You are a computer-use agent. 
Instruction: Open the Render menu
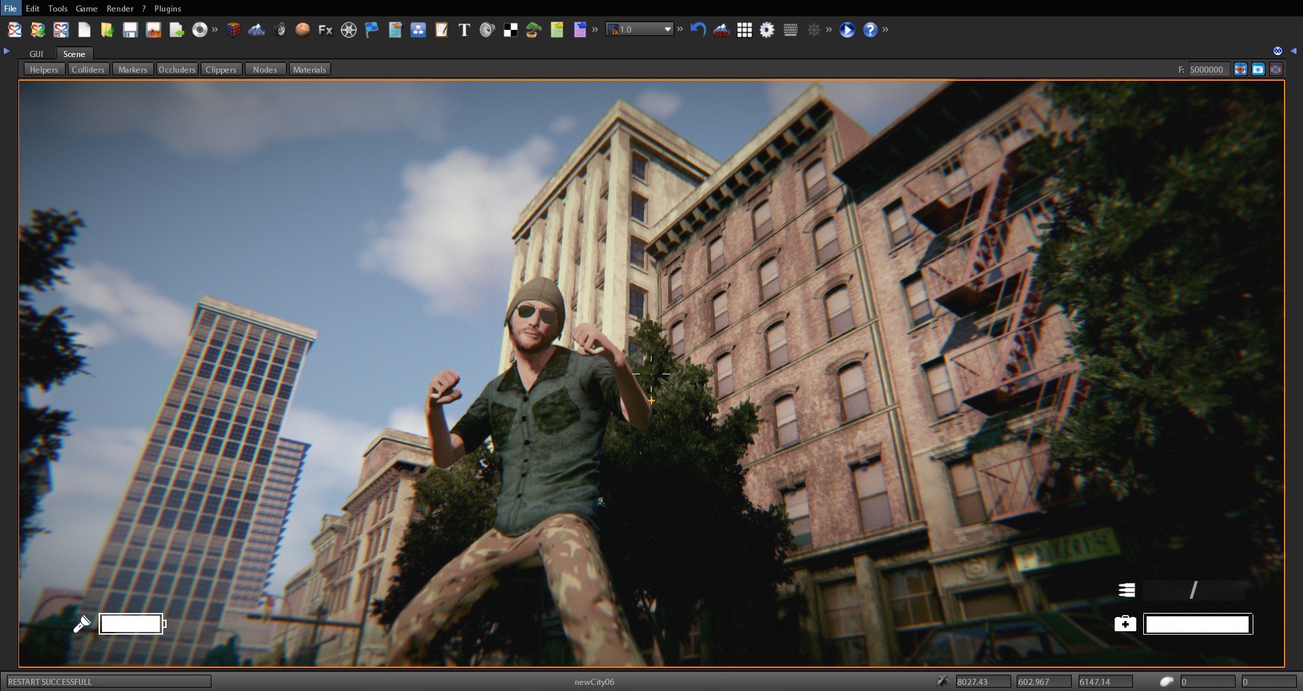120,8
